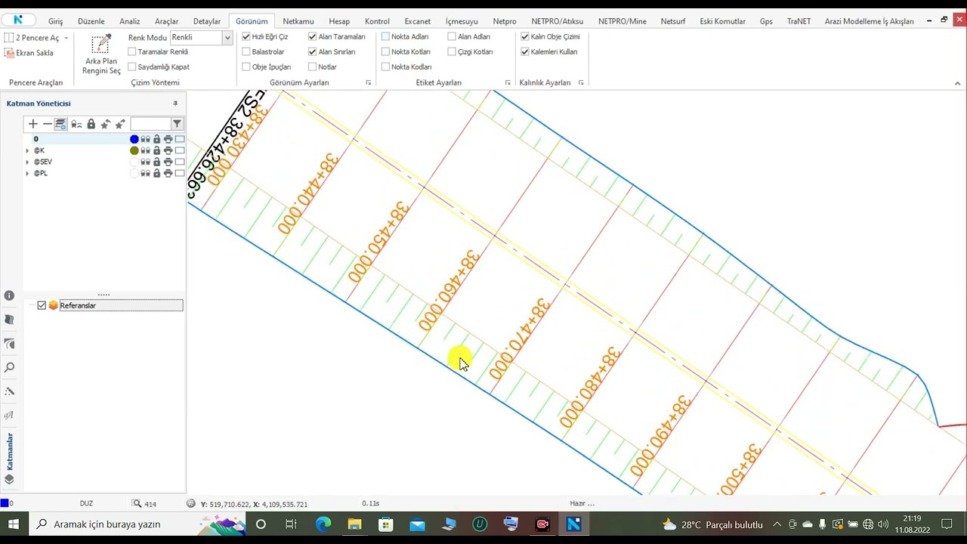This screenshot has height=544, width=967.
Task: Click the Katmanlar vertical tab label
Action: click(10, 452)
